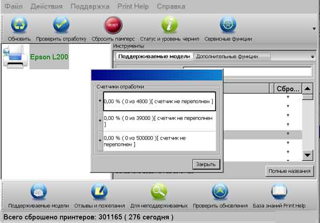Click the Обновить refresh icon
The height and width of the screenshot is (223, 320).
coord(19,26)
